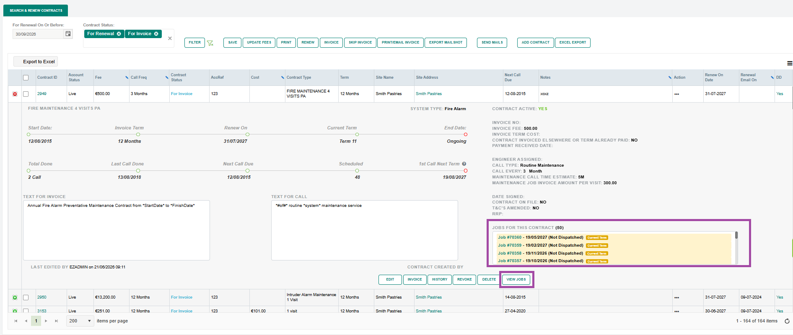
Task: Clear all selected contract statuses
Action: click(x=170, y=39)
